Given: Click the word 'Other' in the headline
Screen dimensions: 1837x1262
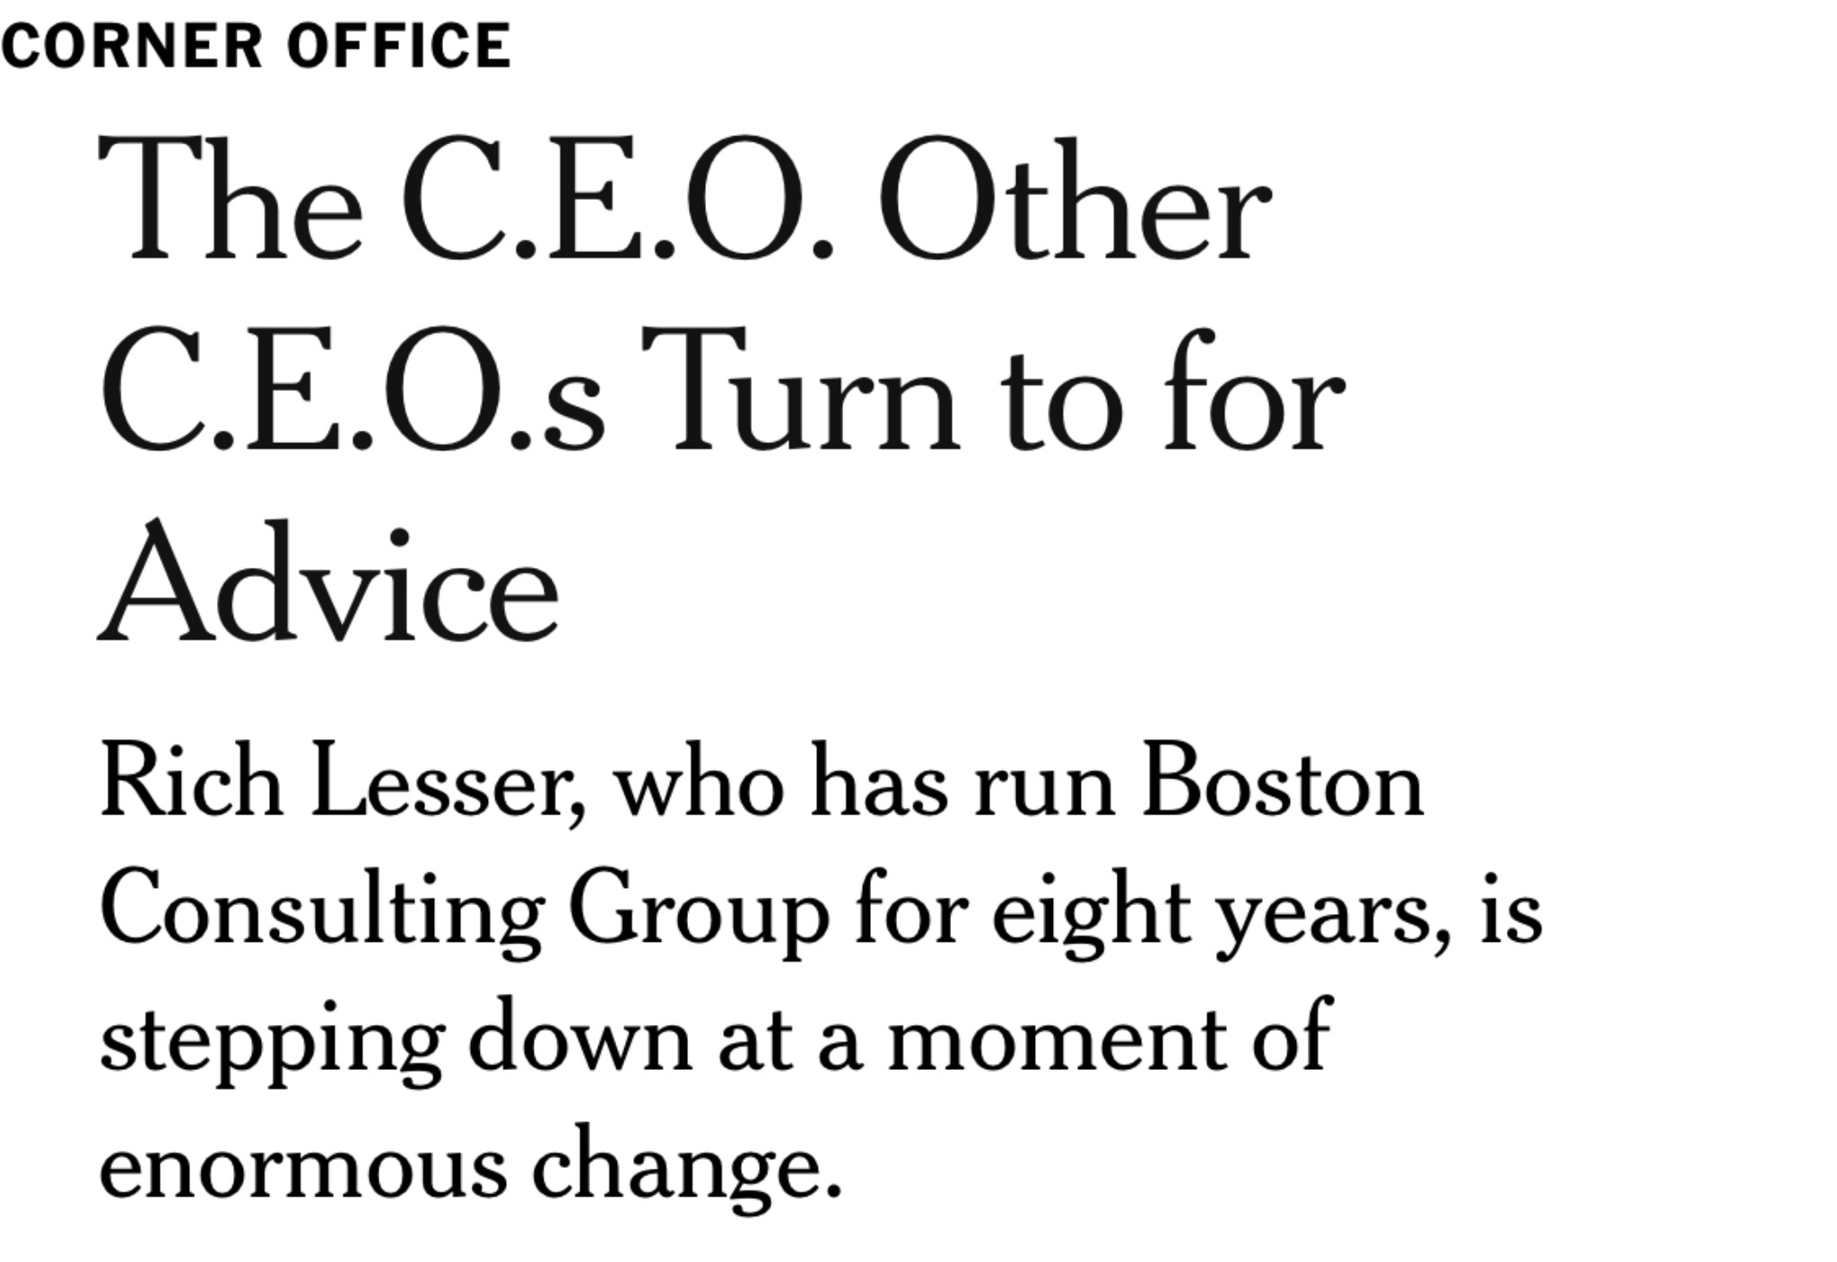Looking at the screenshot, I should point(1075,199).
